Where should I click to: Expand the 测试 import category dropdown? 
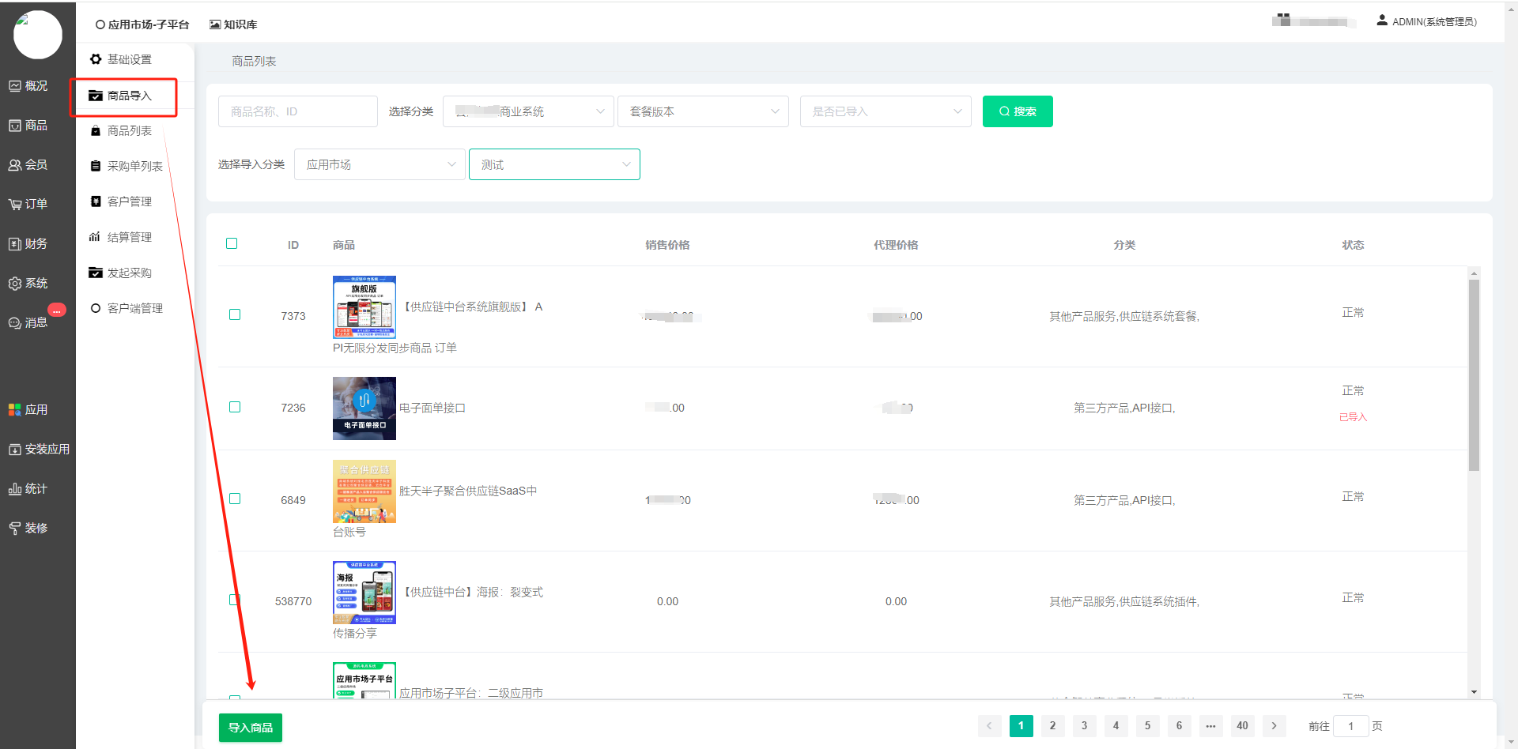coord(554,164)
